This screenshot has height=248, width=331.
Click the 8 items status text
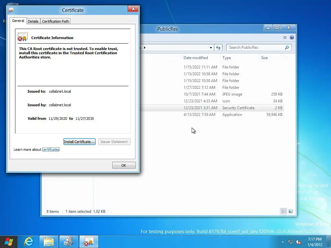click(x=53, y=212)
